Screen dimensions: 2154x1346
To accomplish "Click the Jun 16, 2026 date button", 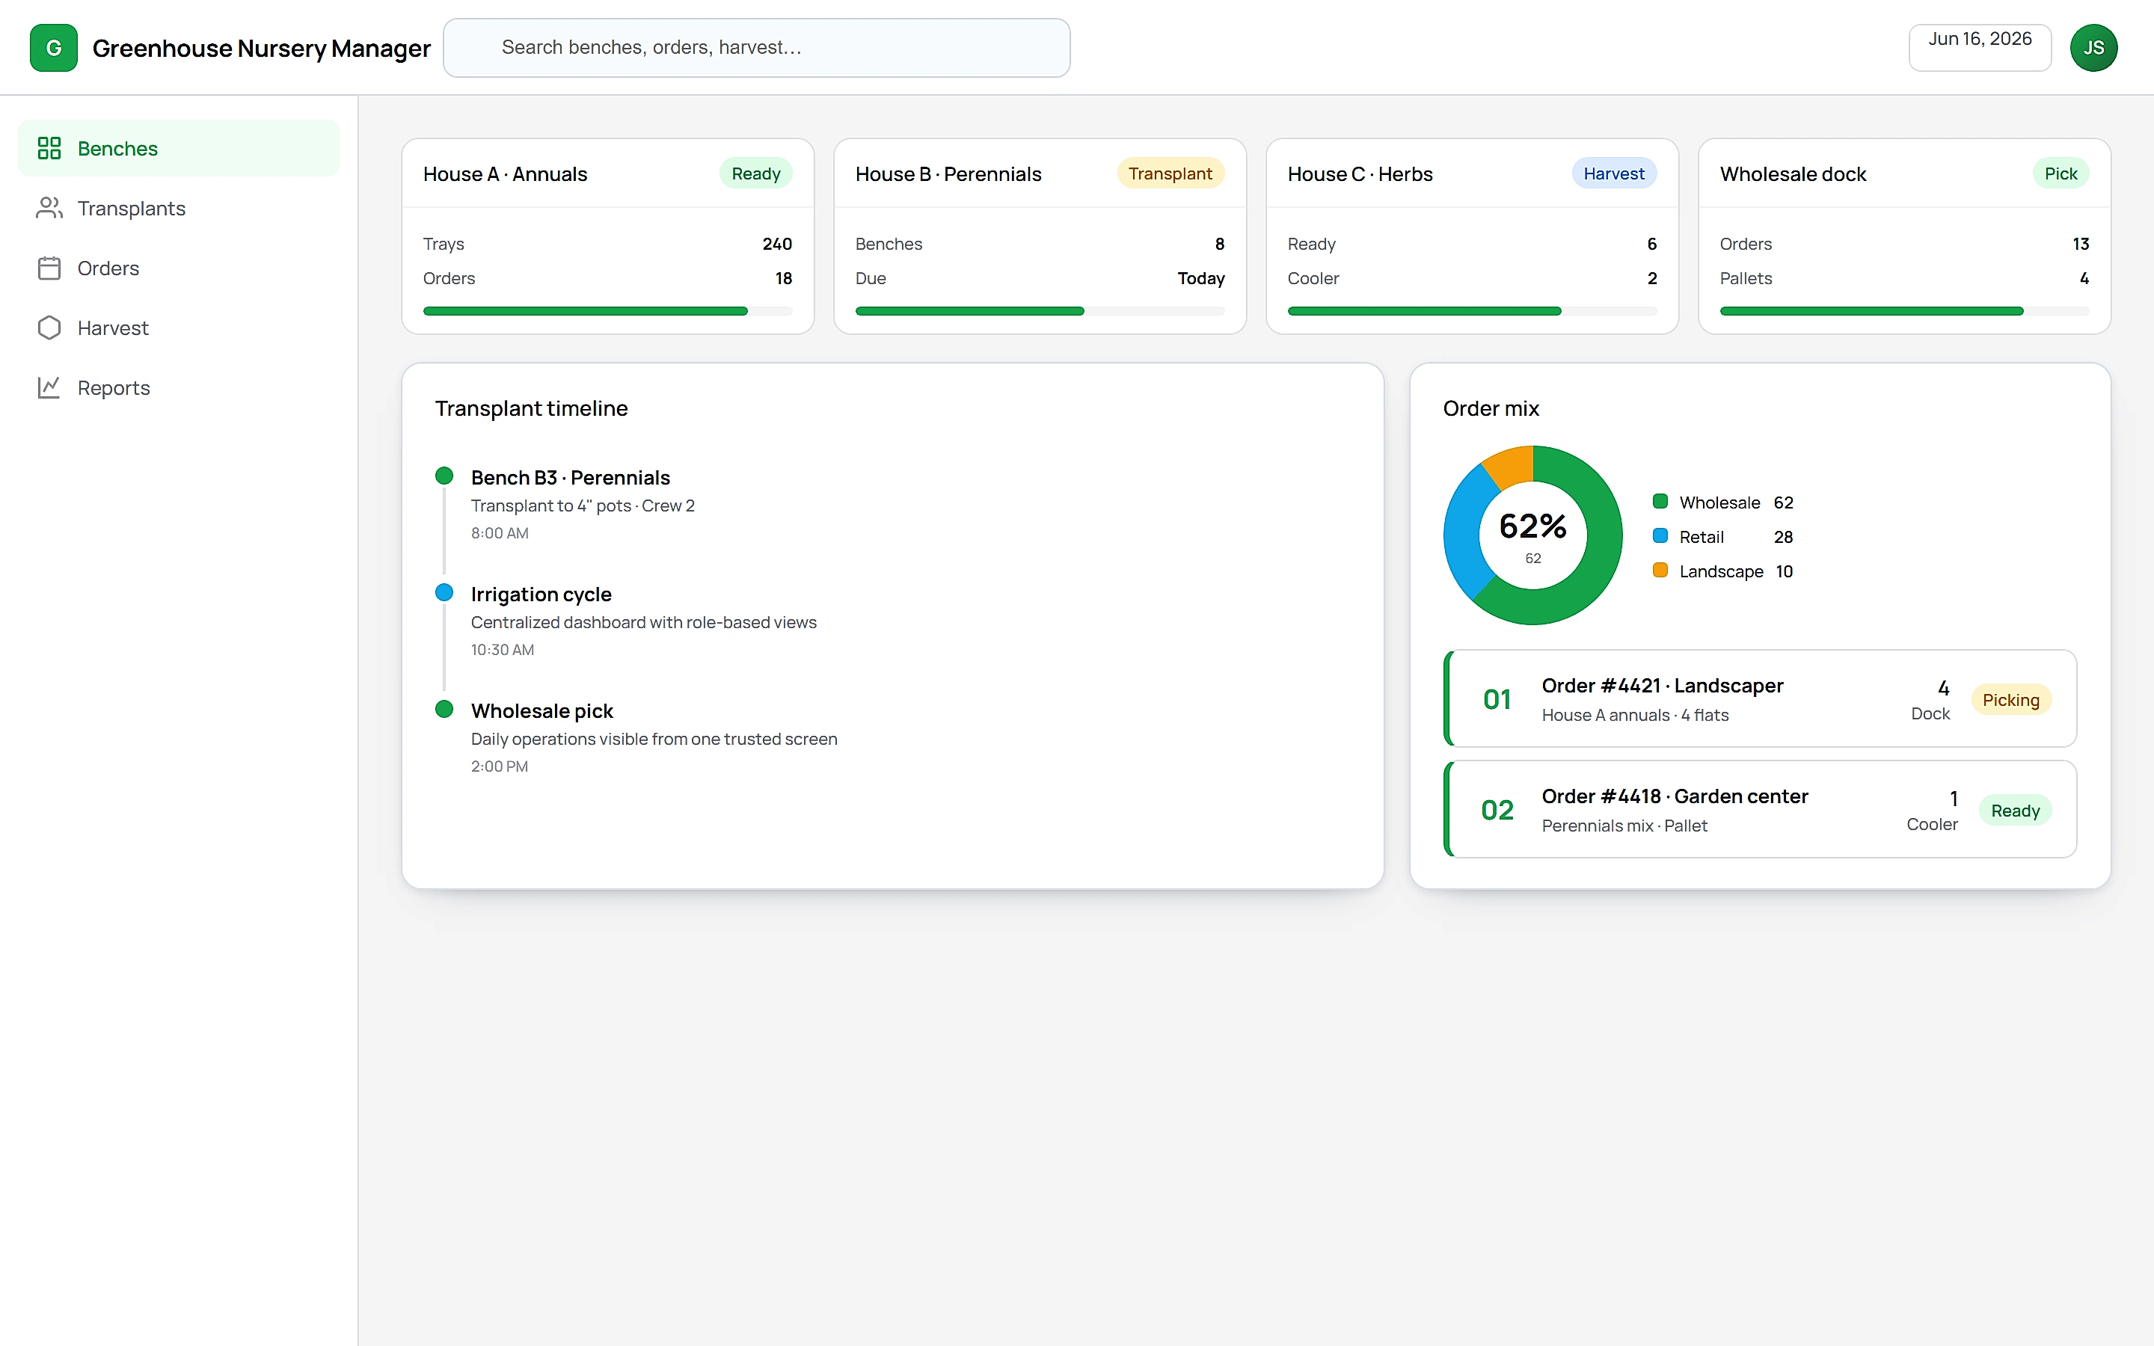I will (x=1980, y=48).
